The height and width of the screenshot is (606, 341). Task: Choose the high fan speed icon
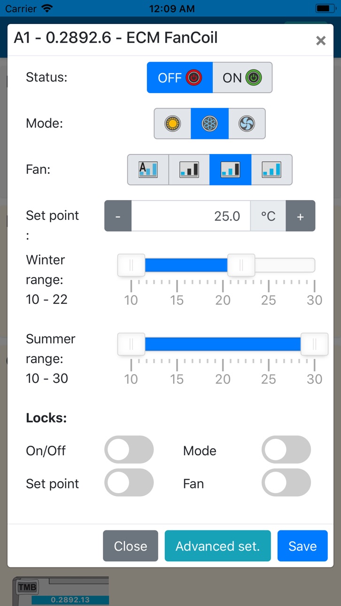tap(272, 170)
